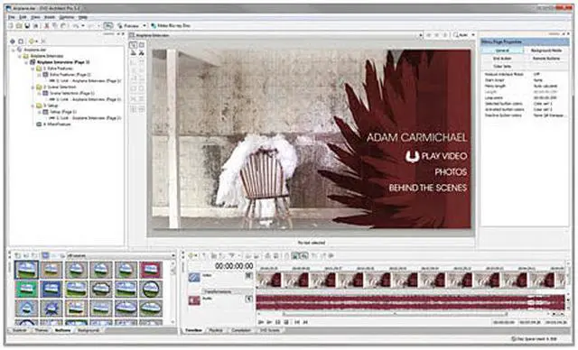Click the yellow insert icon in project overview toolbar

pyautogui.click(x=33, y=41)
